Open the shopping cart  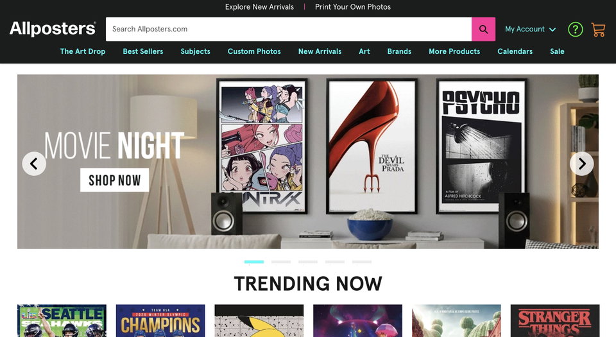click(x=598, y=30)
